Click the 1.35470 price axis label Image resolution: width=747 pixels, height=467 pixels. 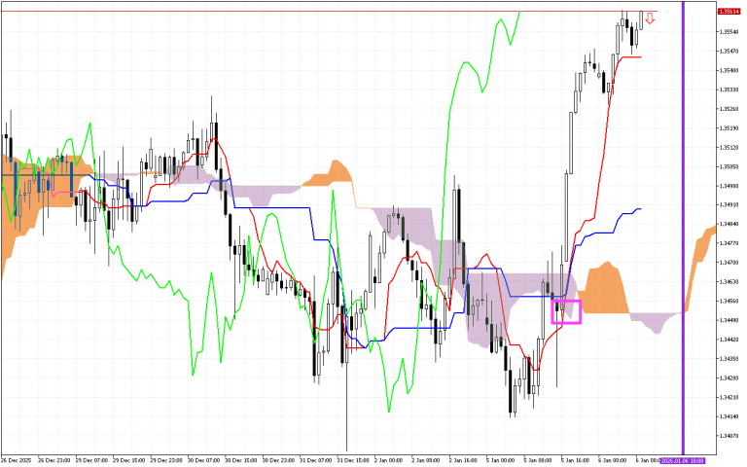[729, 51]
